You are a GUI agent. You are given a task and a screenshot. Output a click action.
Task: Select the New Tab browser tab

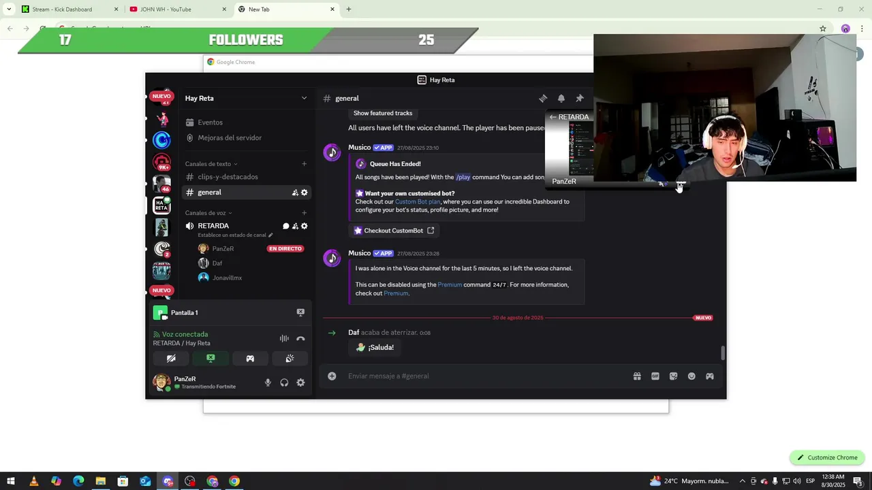tap(287, 9)
